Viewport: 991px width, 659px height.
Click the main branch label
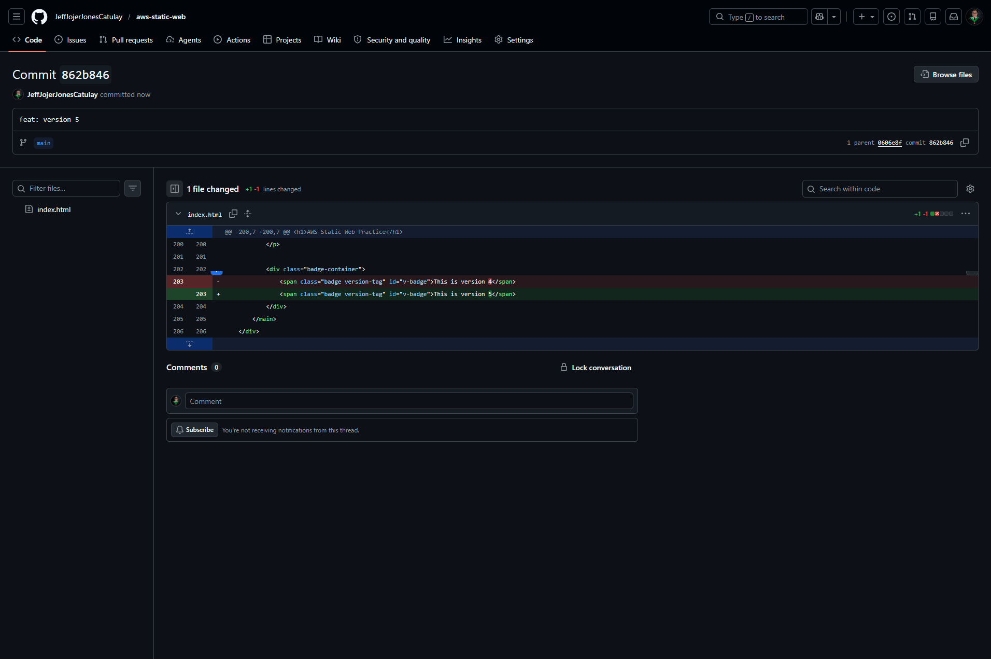click(x=44, y=143)
